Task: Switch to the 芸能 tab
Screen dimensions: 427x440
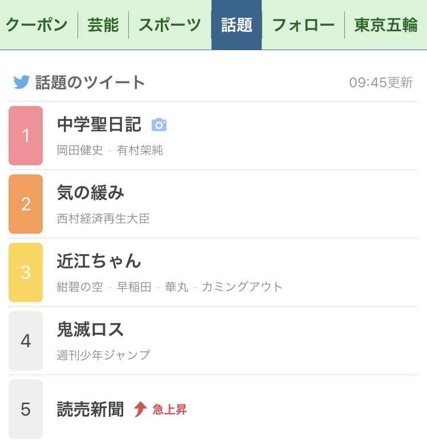Action: (x=103, y=25)
